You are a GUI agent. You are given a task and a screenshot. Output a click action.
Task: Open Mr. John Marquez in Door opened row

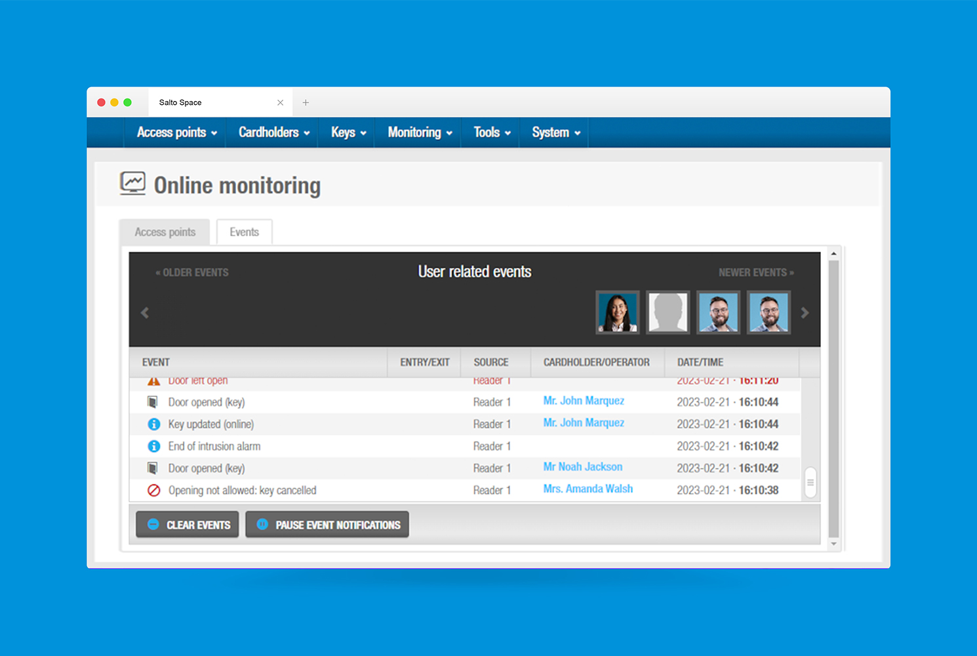tap(584, 401)
